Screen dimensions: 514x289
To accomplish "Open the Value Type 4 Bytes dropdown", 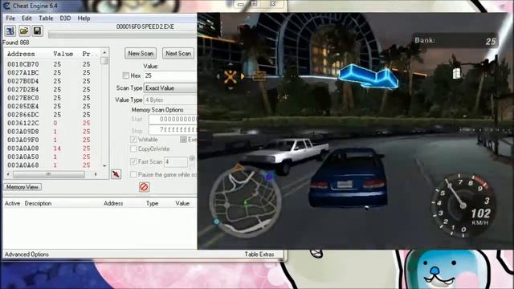I will [x=170, y=100].
